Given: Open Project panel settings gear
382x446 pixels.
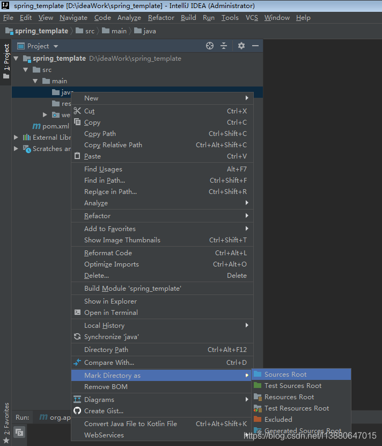Looking at the screenshot, I should [x=241, y=46].
